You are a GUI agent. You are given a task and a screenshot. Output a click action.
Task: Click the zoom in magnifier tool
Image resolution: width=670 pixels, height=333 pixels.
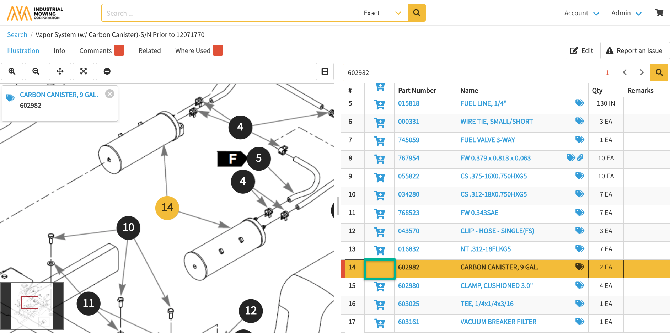click(x=12, y=71)
